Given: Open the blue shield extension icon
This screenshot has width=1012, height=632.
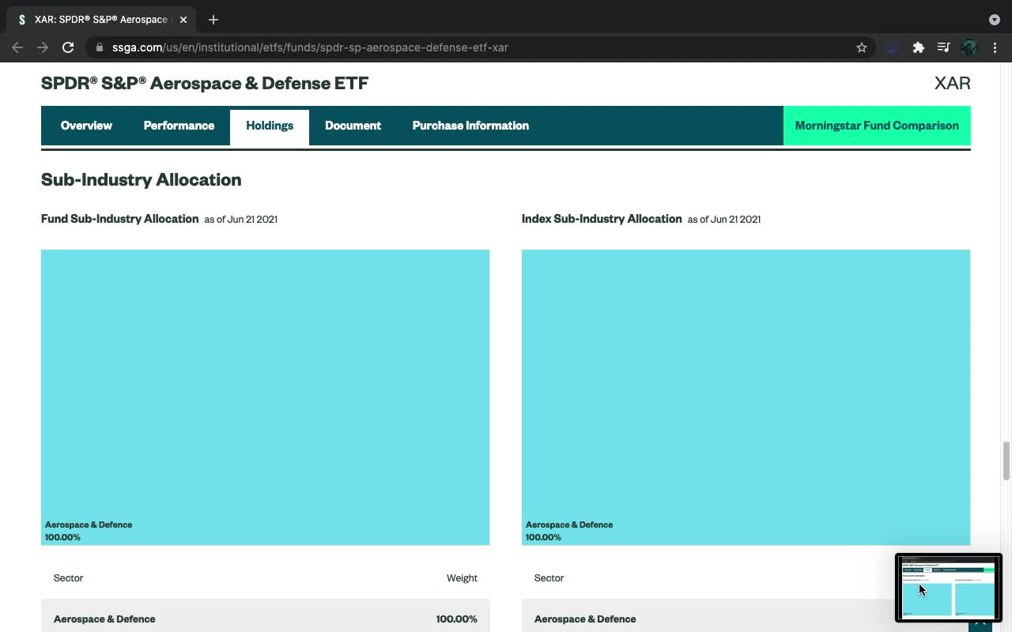Looking at the screenshot, I should pyautogui.click(x=892, y=47).
